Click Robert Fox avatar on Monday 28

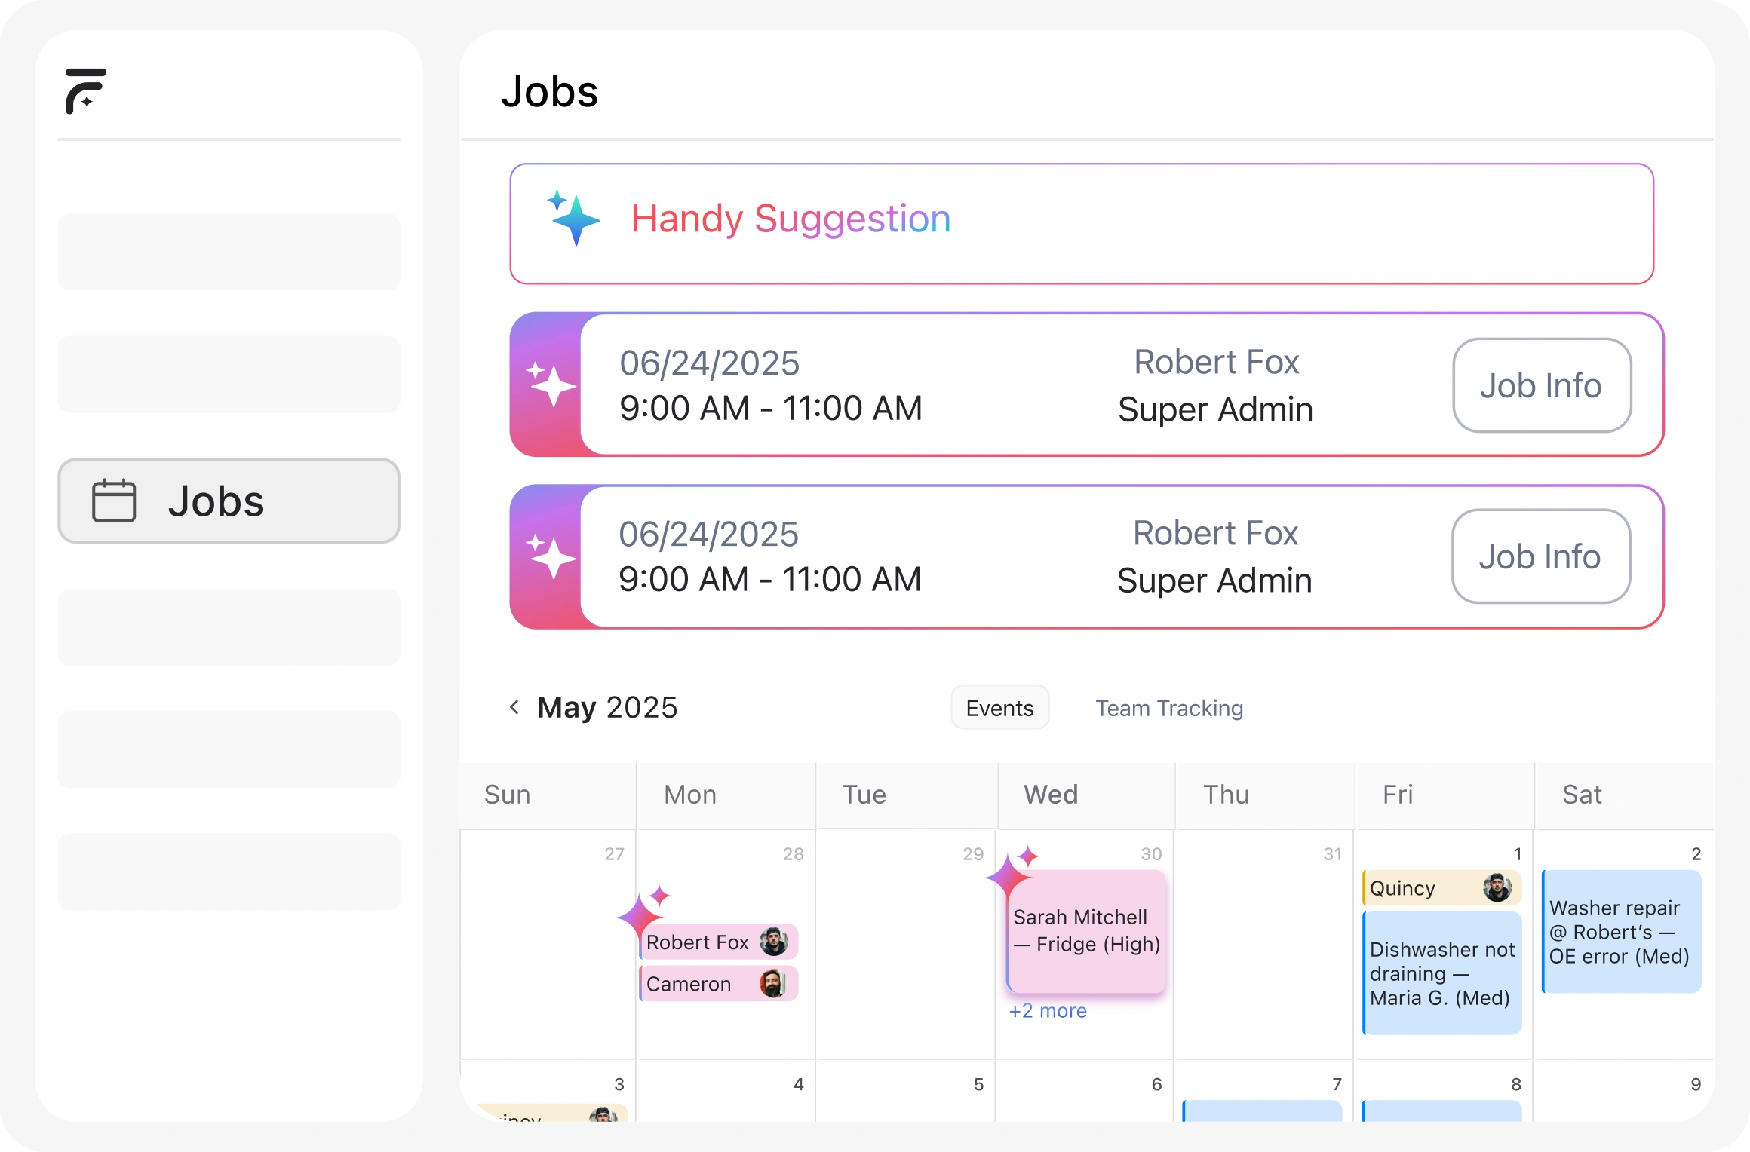click(773, 942)
